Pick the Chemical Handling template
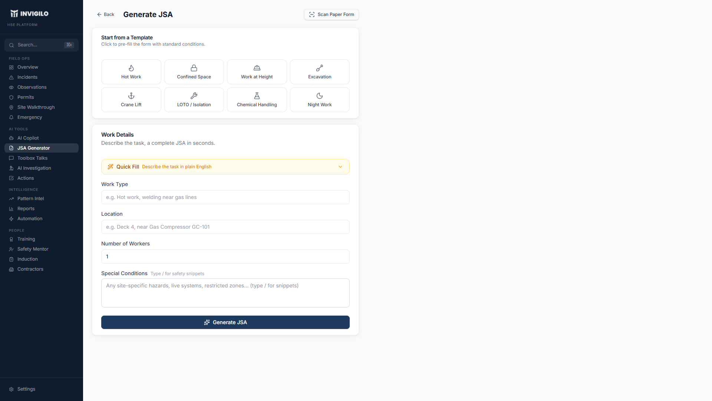 (x=257, y=100)
